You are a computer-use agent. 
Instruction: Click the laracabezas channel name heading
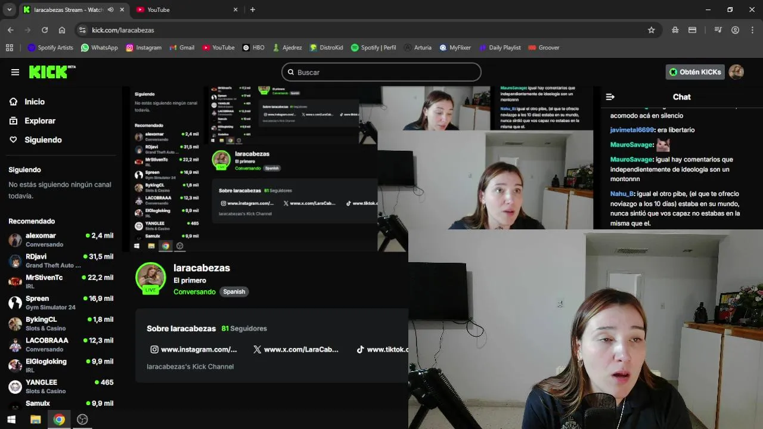201,268
